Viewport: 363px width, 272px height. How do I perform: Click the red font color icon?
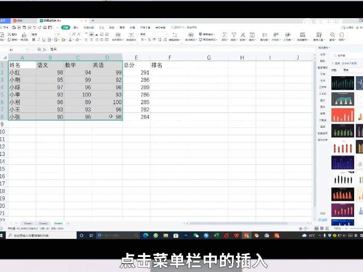point(70,40)
